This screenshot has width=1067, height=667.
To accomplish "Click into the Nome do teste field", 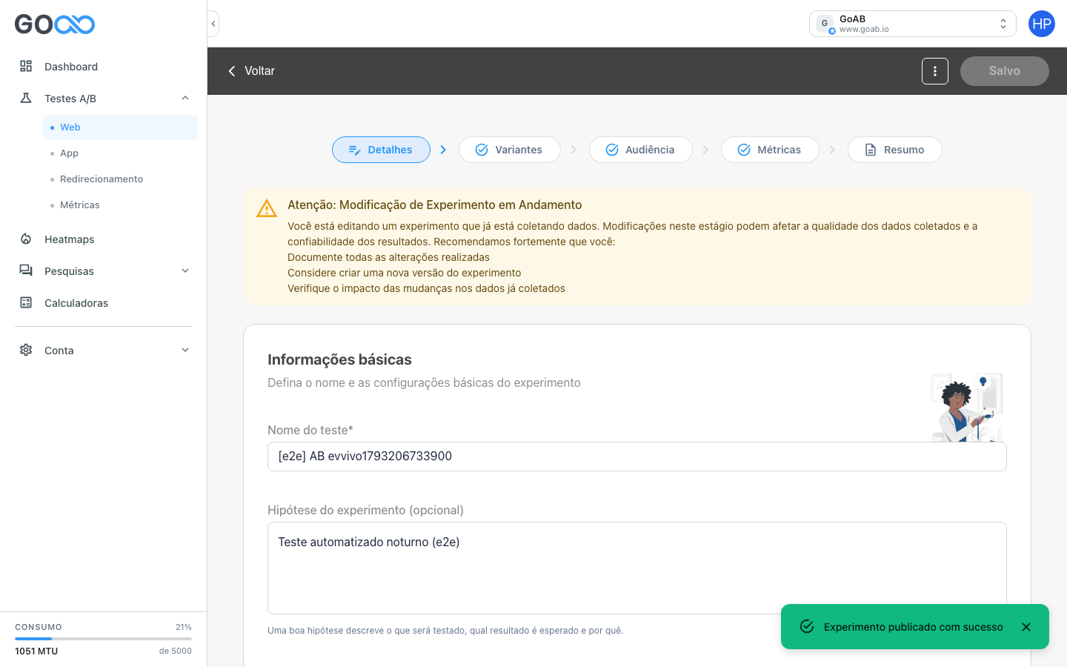I will pos(636,457).
